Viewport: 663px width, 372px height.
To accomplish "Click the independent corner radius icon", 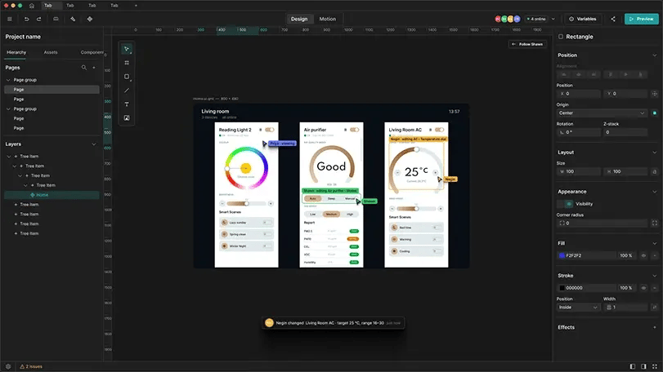I will coord(655,223).
